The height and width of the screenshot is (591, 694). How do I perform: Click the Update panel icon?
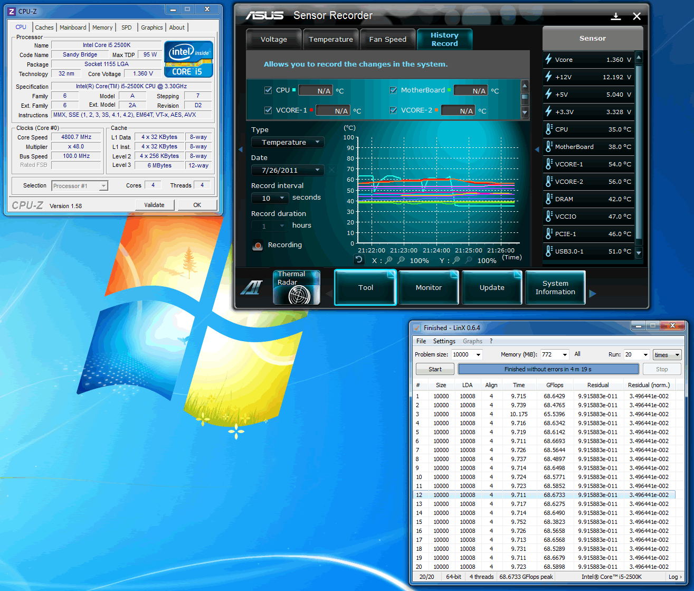click(x=491, y=287)
